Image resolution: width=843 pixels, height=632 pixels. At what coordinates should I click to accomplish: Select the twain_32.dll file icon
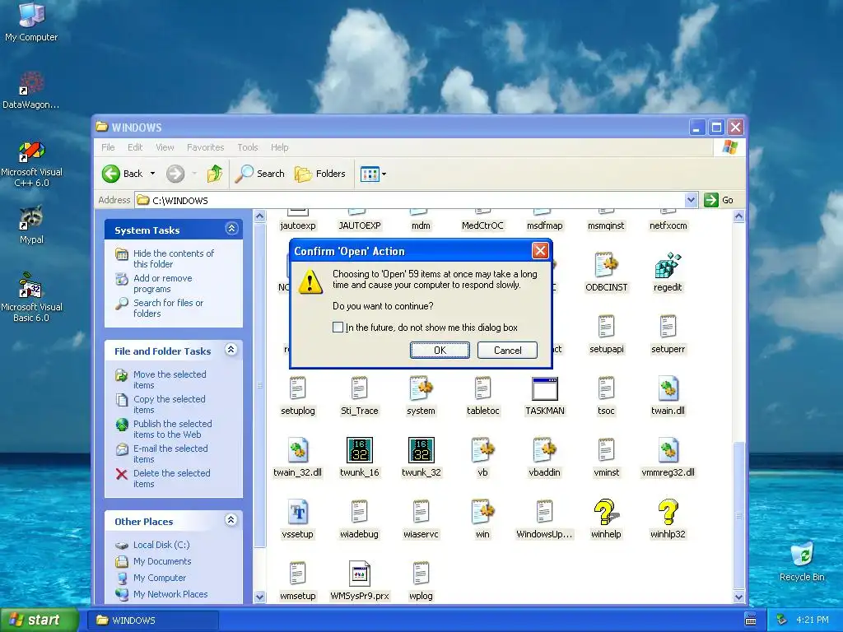click(x=298, y=450)
